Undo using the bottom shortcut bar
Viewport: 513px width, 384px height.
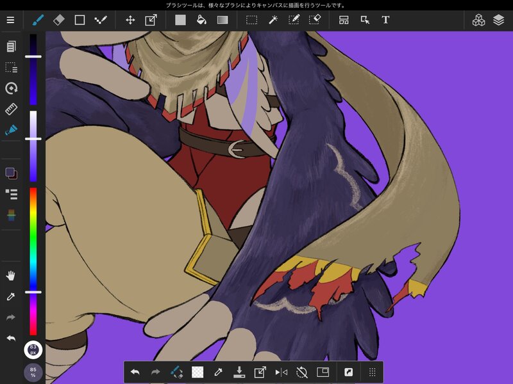135,372
